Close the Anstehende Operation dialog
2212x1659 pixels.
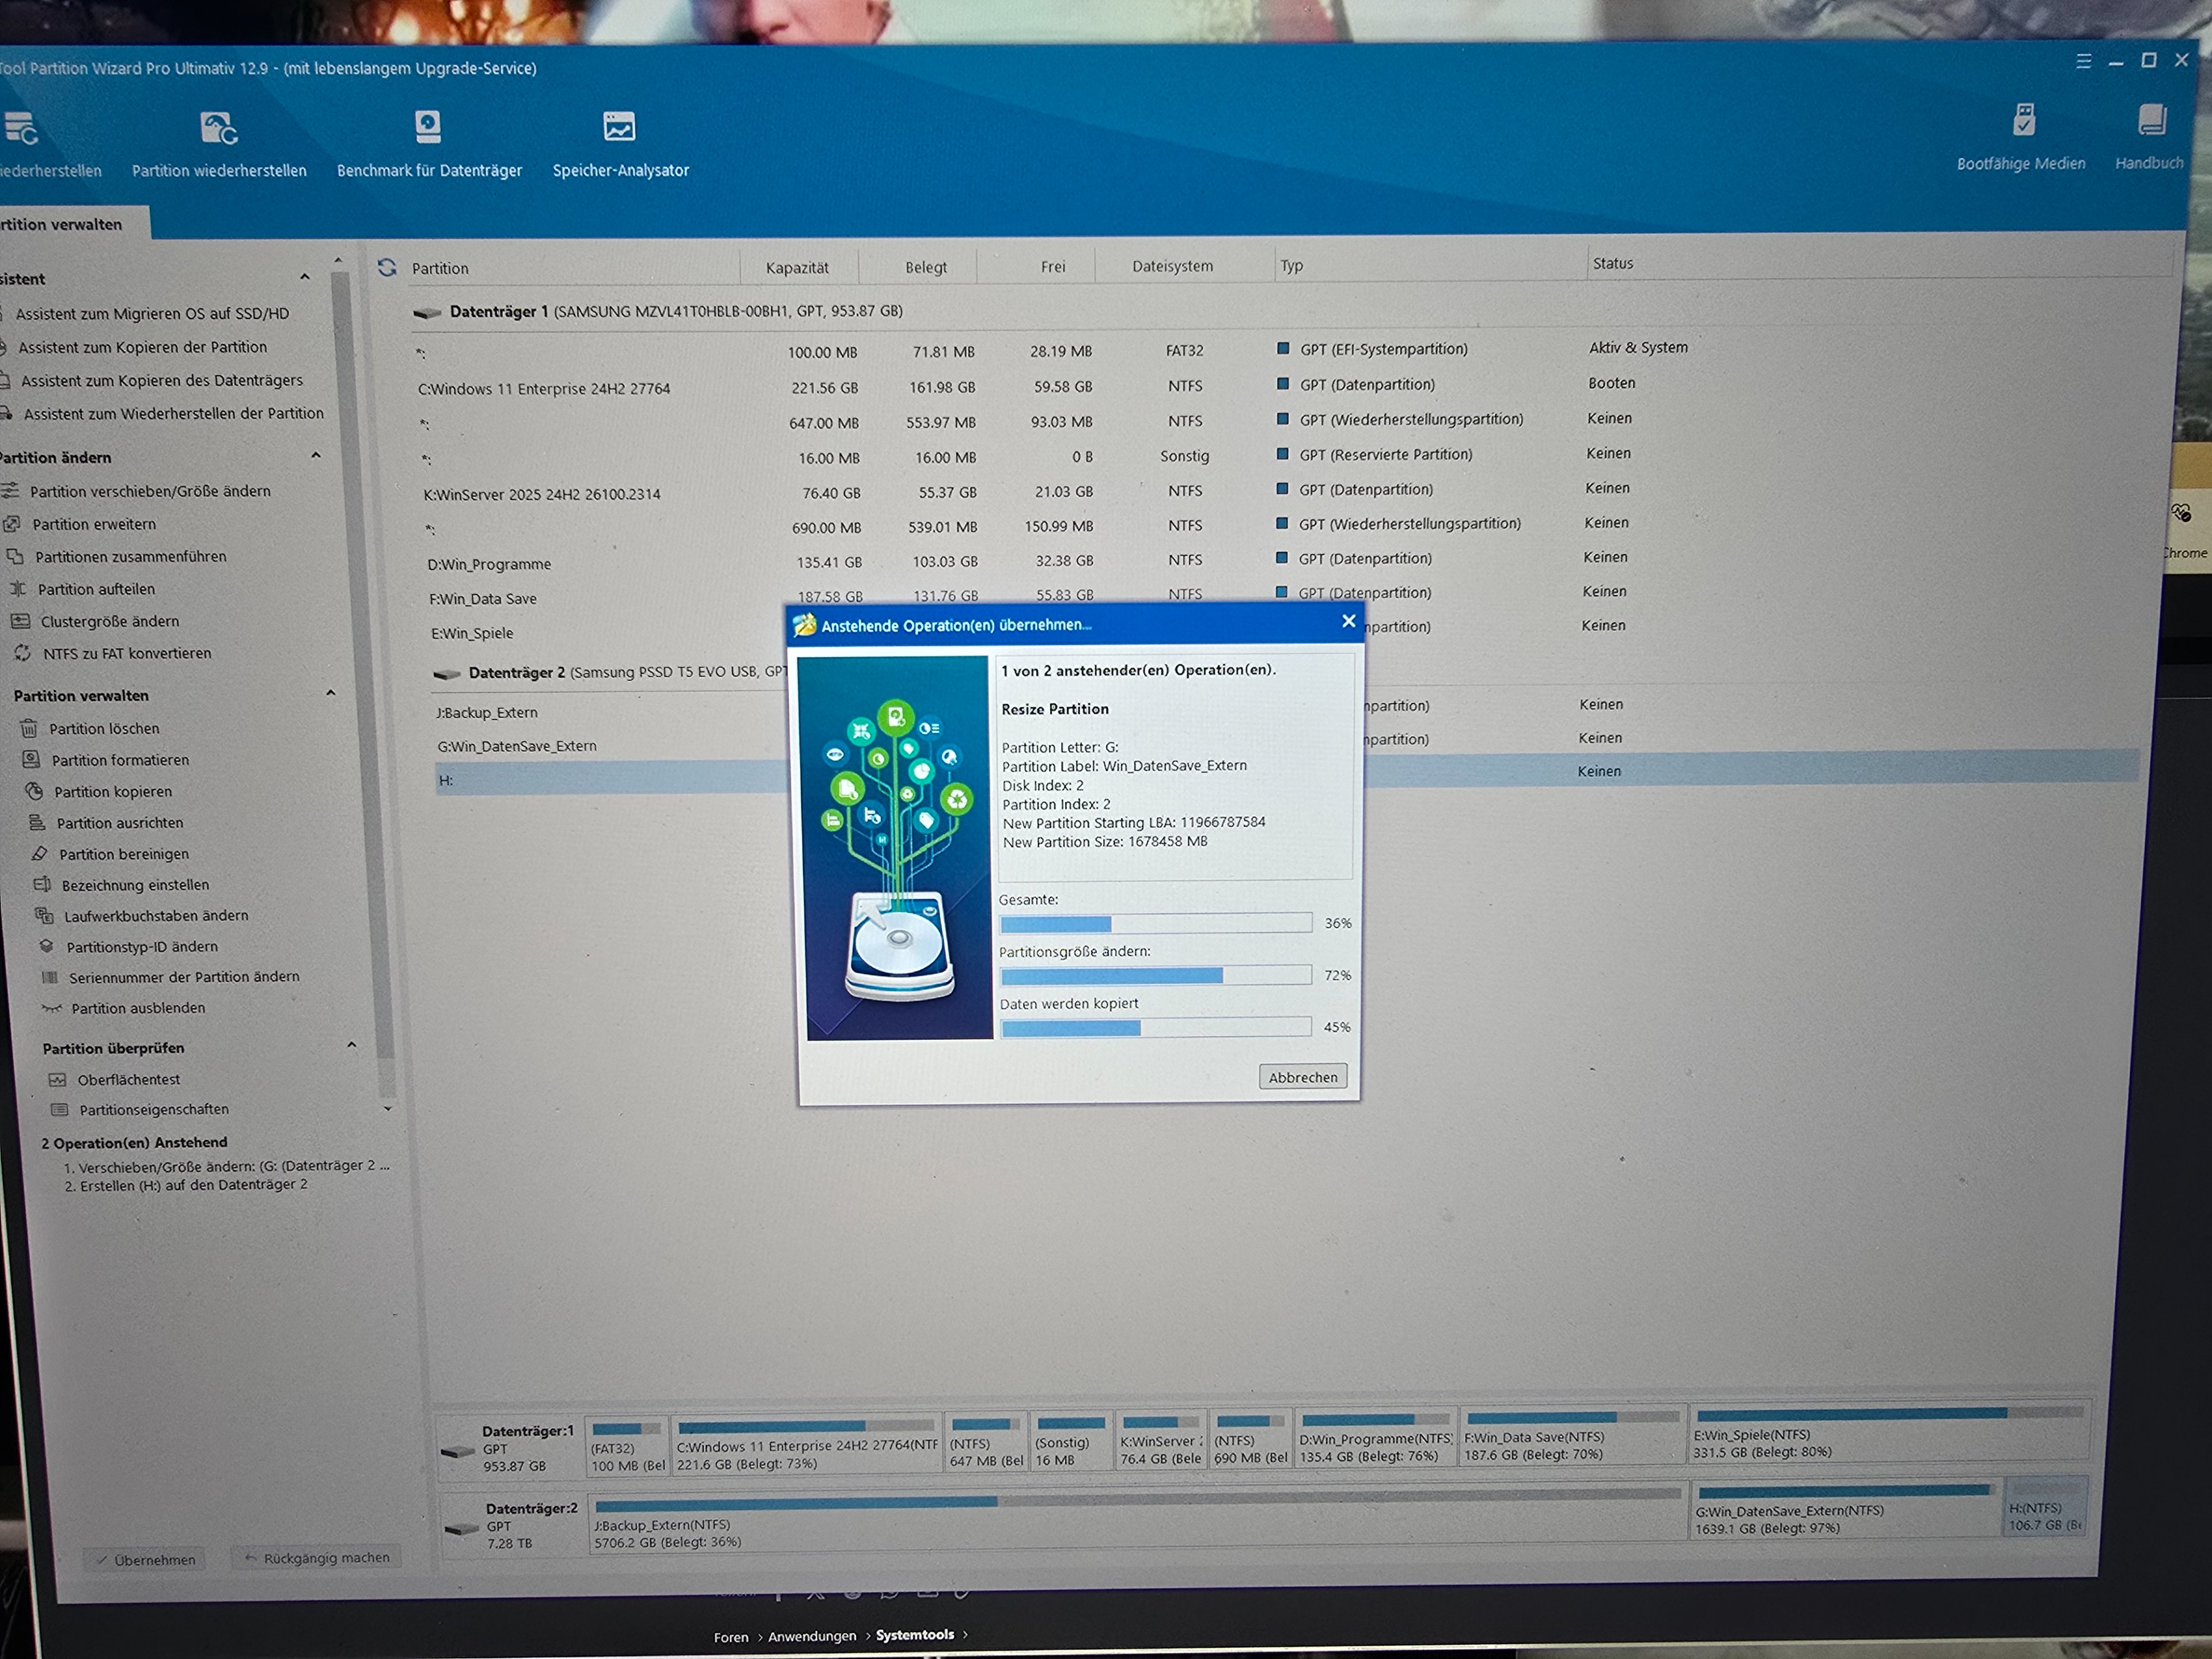click(1348, 621)
